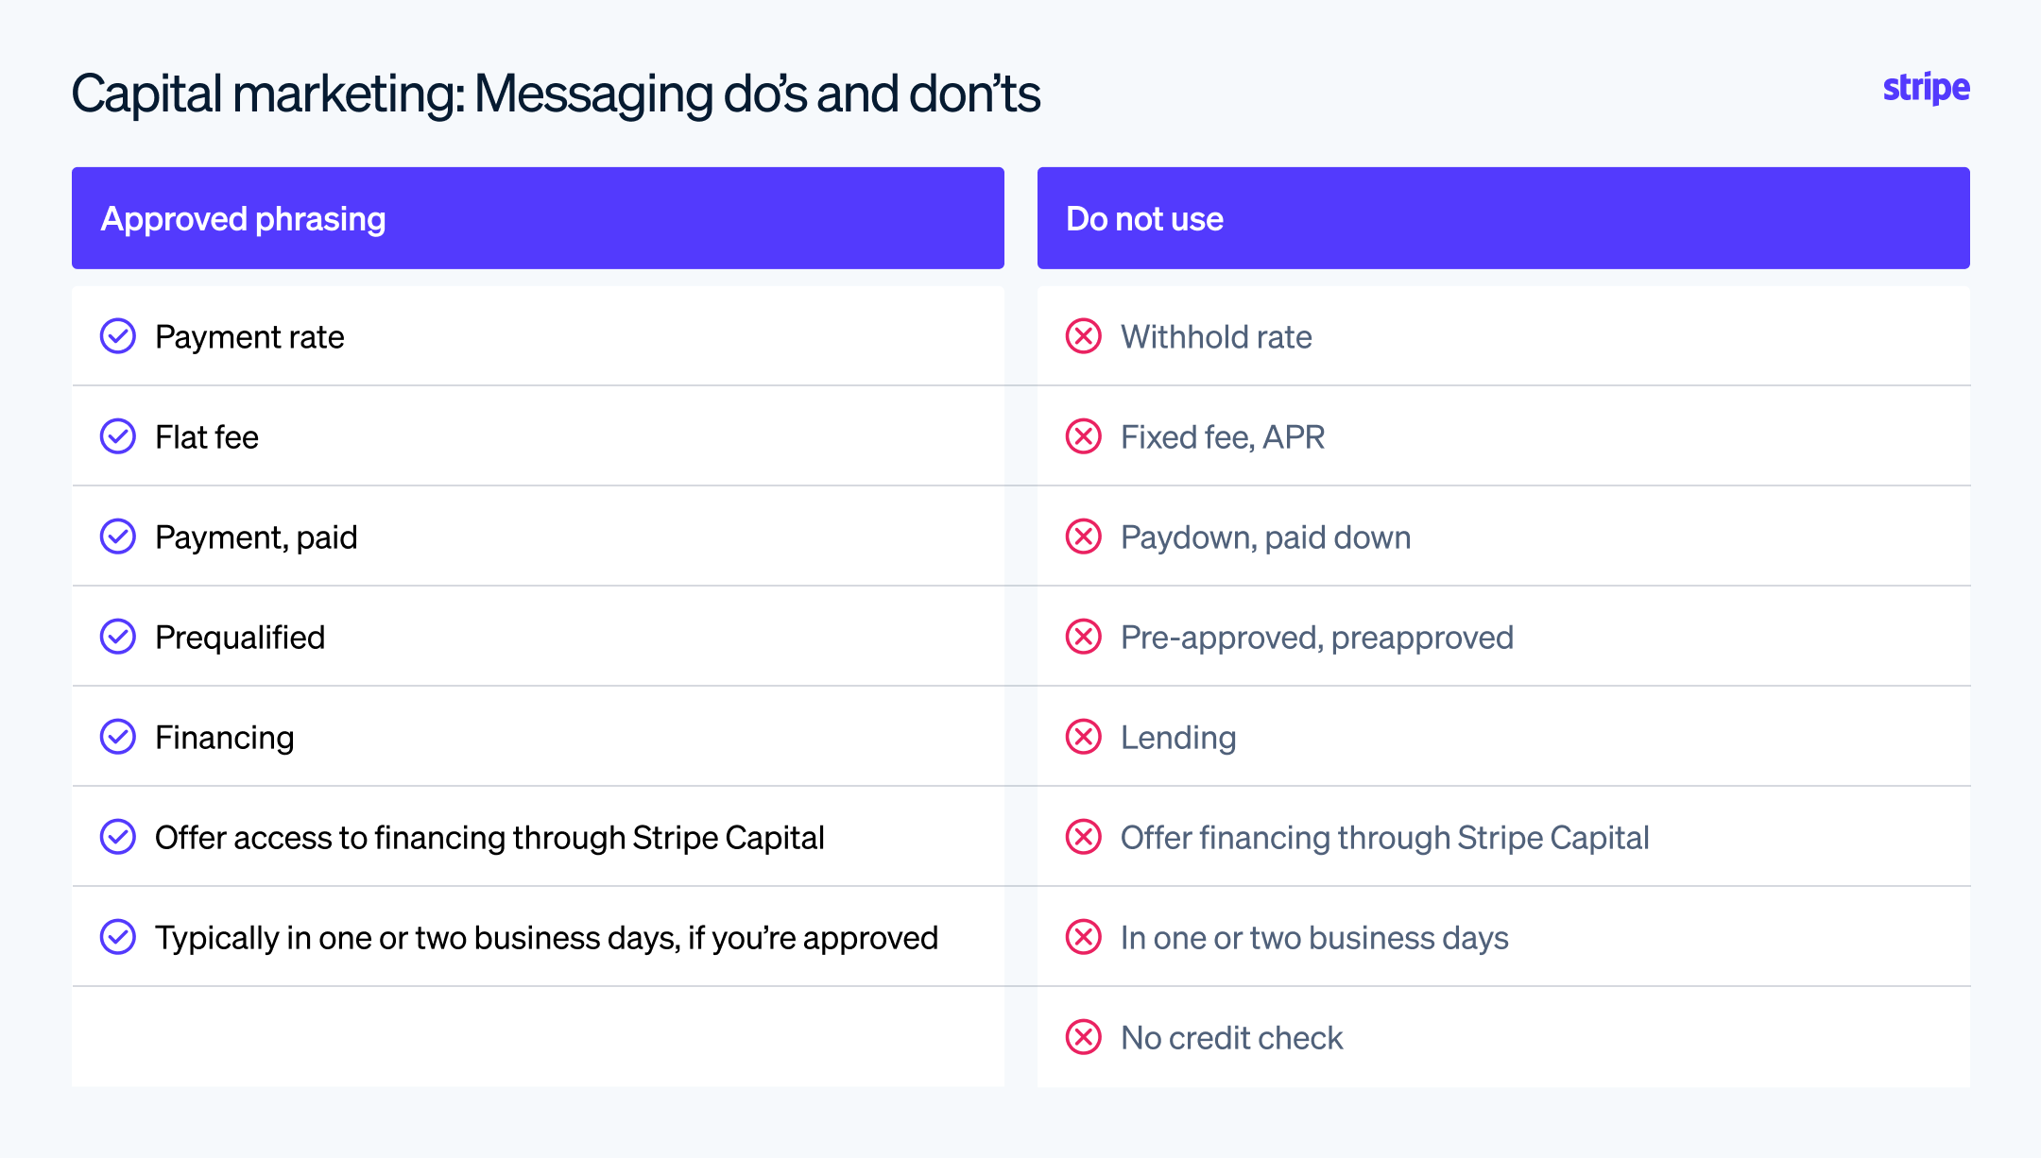
Task: Select the text Fixed fee, APR
Action: (1223, 437)
